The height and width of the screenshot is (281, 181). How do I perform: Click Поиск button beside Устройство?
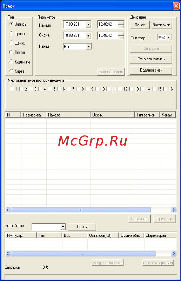point(82,227)
